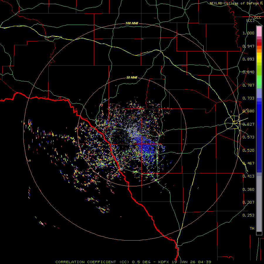264x264 pixels.
Task: Select the 0.307 legend value
Action: point(248,202)
